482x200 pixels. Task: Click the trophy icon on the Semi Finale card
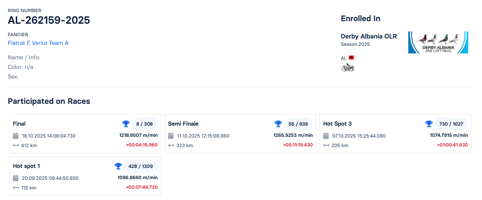pos(278,124)
